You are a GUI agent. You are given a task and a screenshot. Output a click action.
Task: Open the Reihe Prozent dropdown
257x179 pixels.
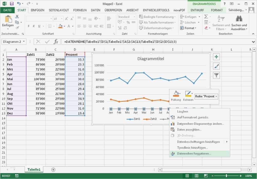206,96
